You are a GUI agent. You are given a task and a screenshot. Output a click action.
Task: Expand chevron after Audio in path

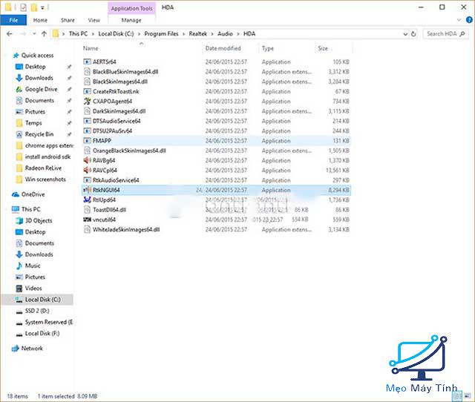tap(238, 34)
